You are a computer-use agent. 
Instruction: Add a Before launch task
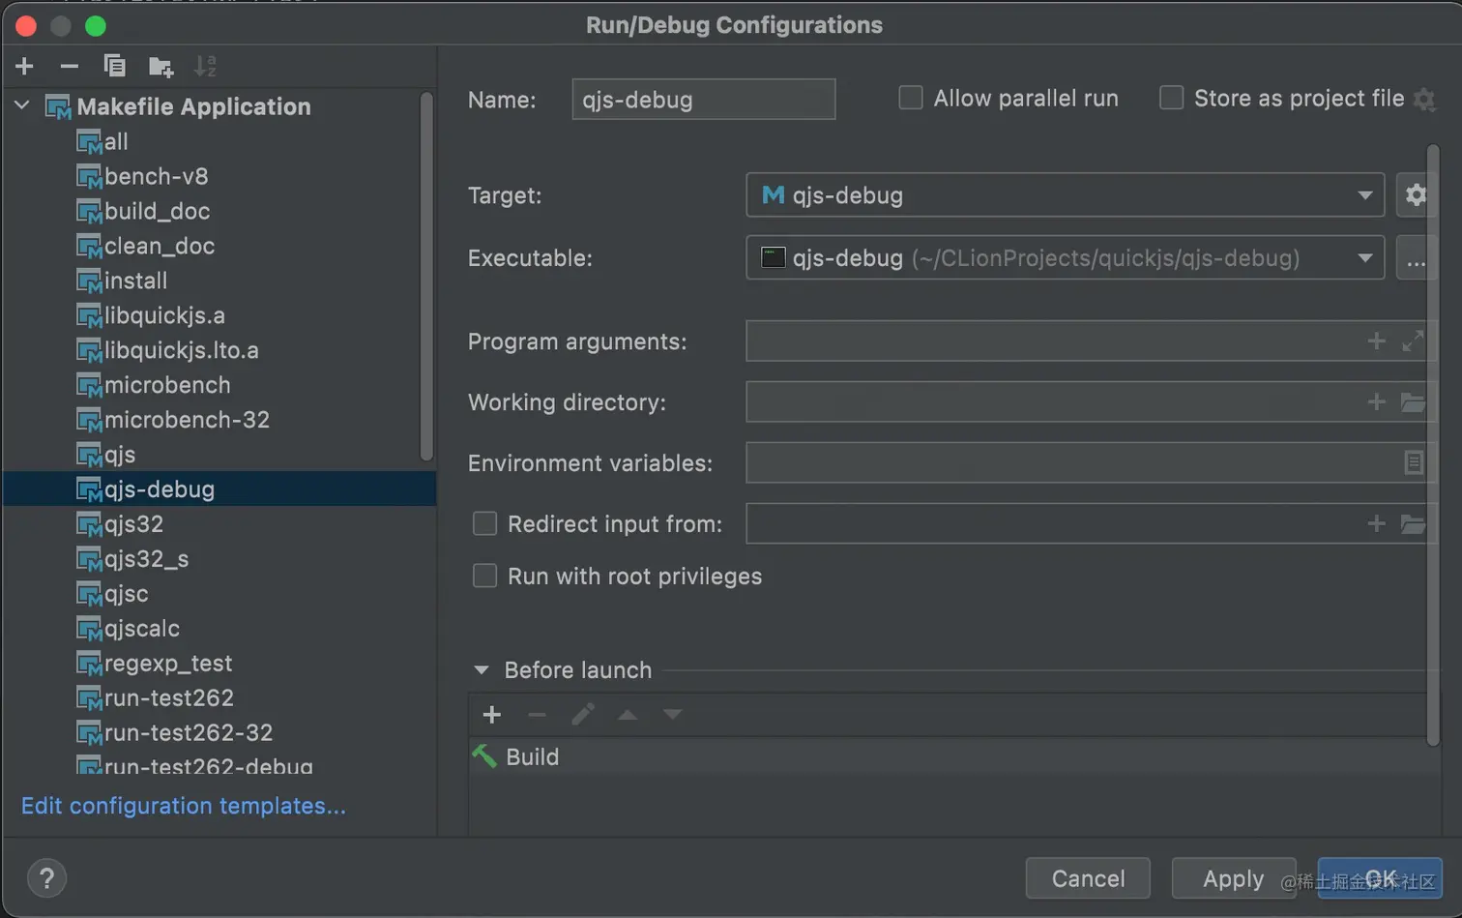point(491,715)
